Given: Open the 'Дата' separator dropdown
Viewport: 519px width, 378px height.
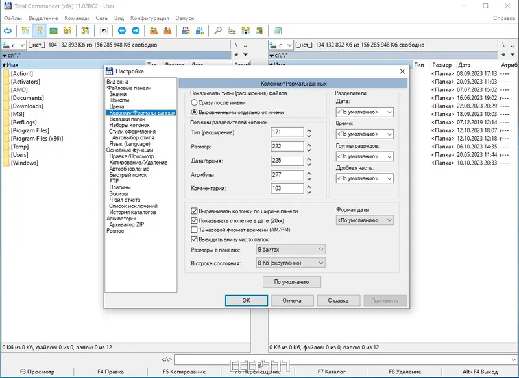Looking at the screenshot, I should (x=365, y=112).
